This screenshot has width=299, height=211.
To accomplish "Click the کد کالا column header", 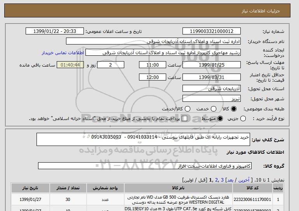I will point(252,188).
